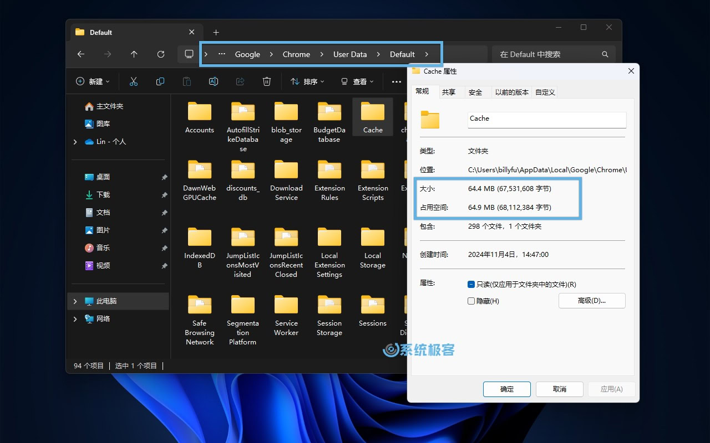Select the discounts_db folder
The image size is (710, 443).
point(243,180)
